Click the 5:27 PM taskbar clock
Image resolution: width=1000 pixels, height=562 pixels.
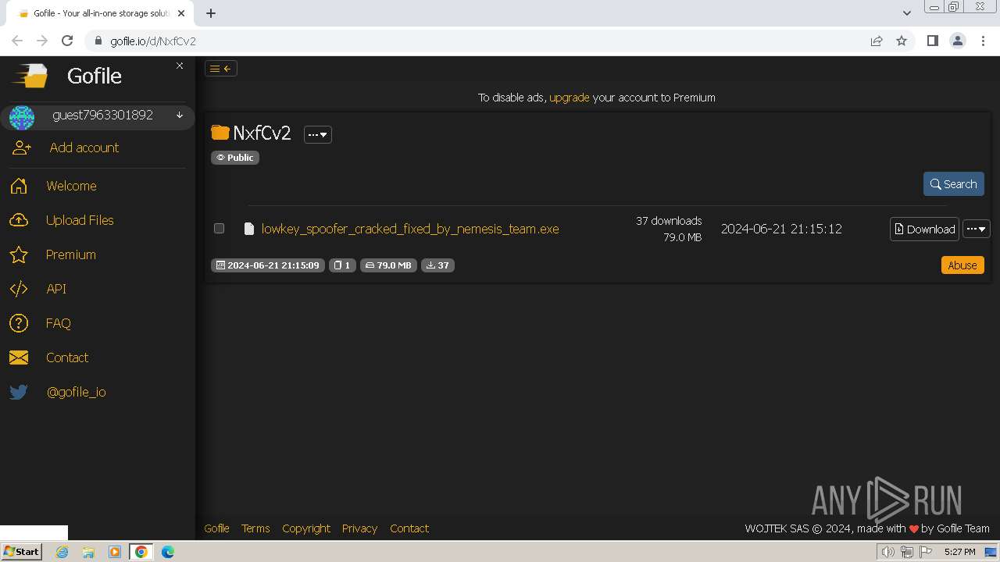(x=959, y=552)
